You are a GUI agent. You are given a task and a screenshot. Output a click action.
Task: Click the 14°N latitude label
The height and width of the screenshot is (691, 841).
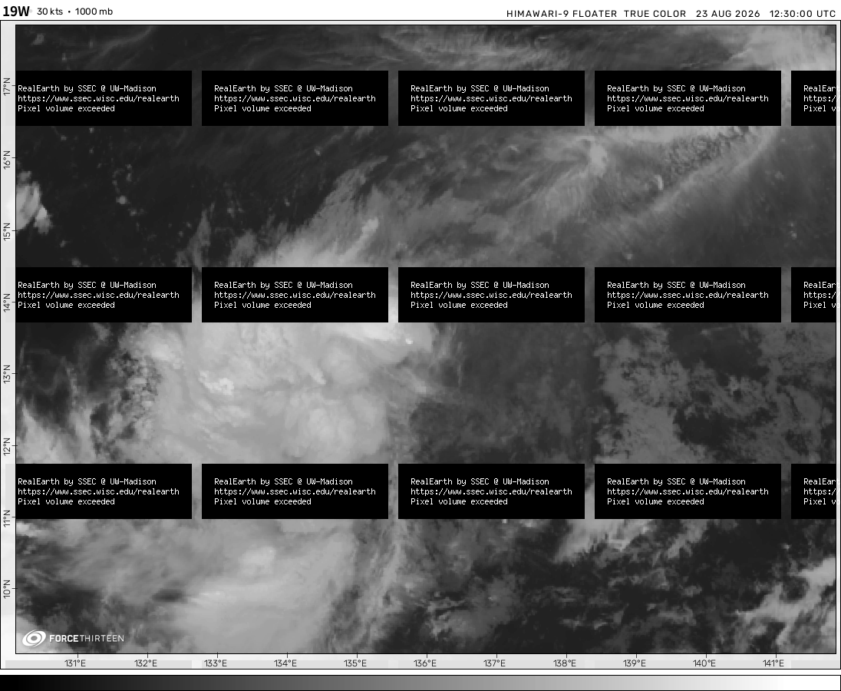point(7,303)
